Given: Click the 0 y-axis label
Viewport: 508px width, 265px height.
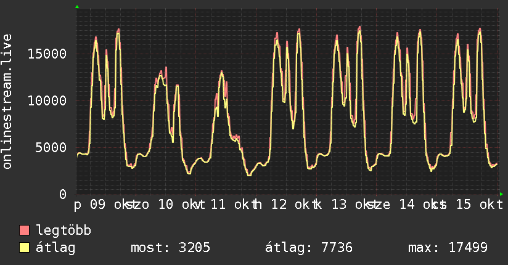Looking at the screenshot, I should click(63, 194).
